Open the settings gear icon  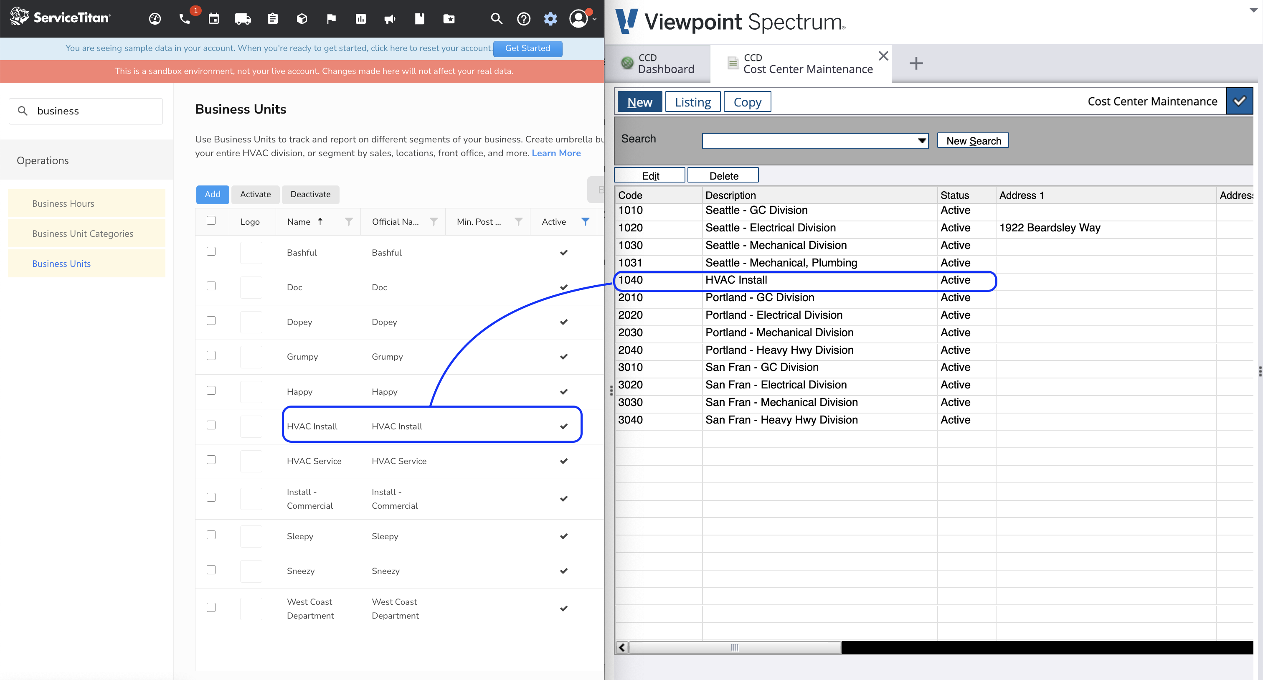[550, 19]
